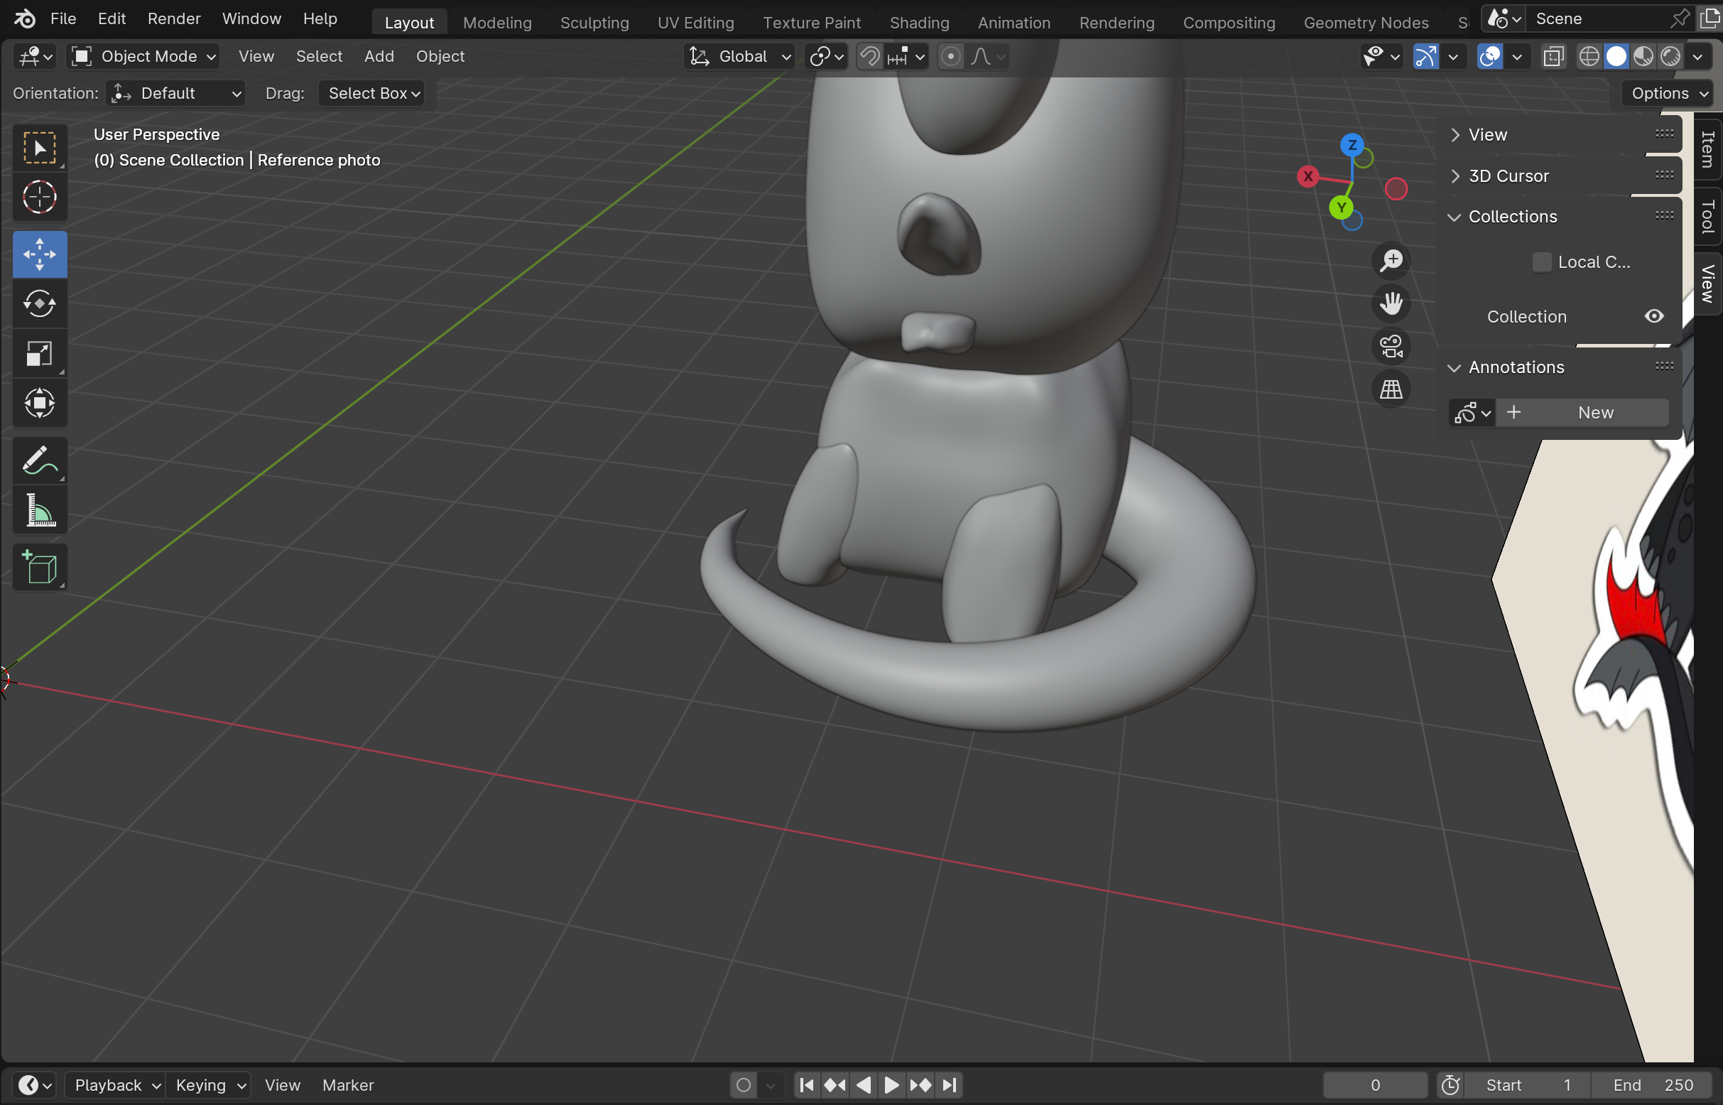Open the timeline Marker menu
Image resolution: width=1723 pixels, height=1105 pixels.
(x=348, y=1085)
